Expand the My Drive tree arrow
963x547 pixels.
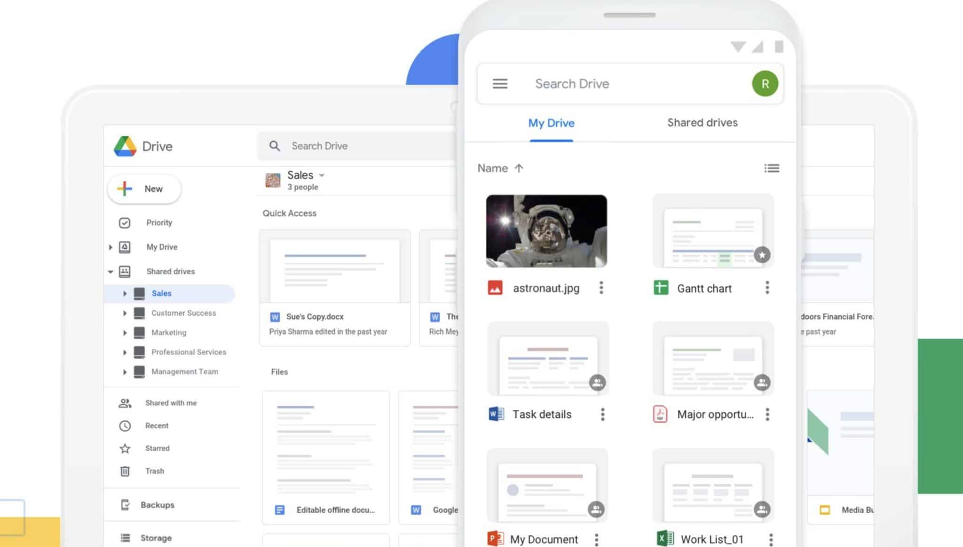click(x=111, y=247)
